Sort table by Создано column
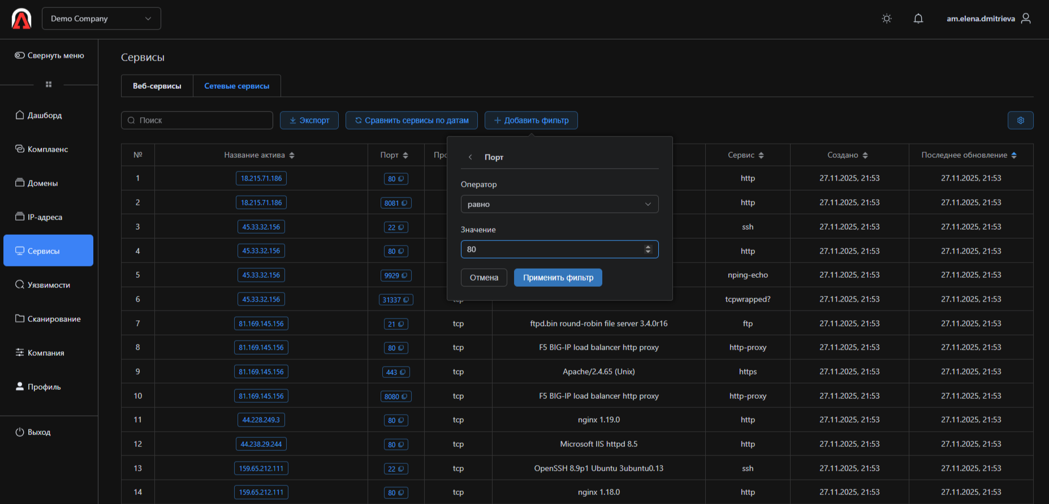This screenshot has width=1049, height=504. pyautogui.click(x=865, y=156)
